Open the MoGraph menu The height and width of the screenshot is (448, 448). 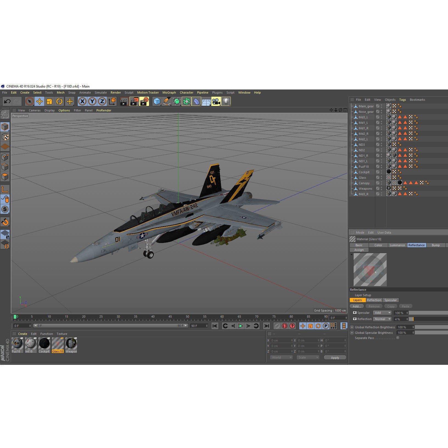click(169, 93)
